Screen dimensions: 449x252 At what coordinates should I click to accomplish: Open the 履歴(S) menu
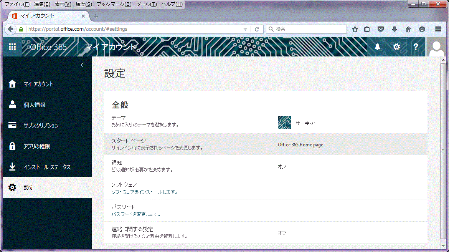pos(84,4)
